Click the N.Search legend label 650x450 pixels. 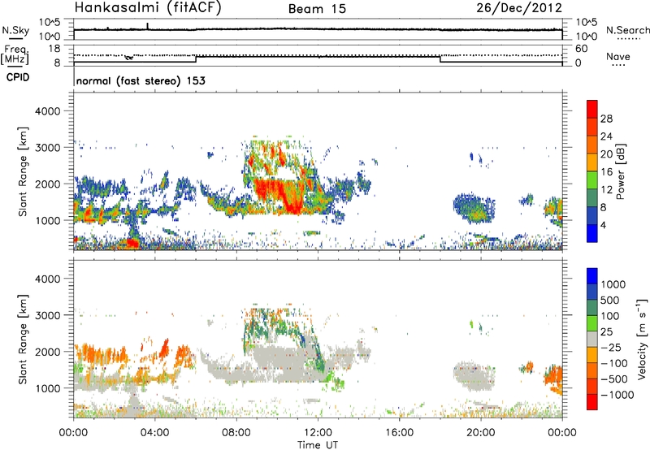click(x=627, y=30)
